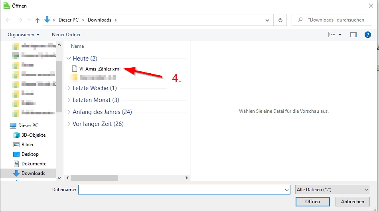Sort by Name column header

click(77, 46)
